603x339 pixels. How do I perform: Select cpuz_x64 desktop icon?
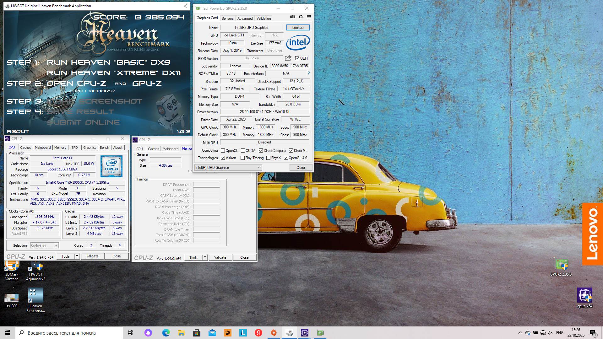585,298
